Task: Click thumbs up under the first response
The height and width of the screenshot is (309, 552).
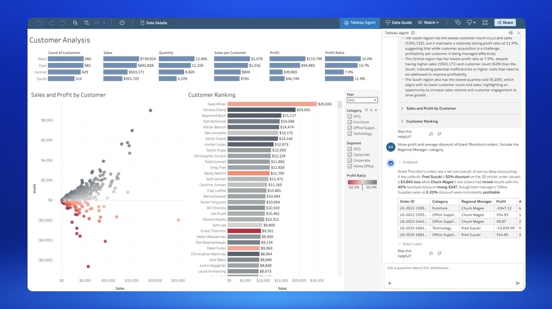Action: 431,134
